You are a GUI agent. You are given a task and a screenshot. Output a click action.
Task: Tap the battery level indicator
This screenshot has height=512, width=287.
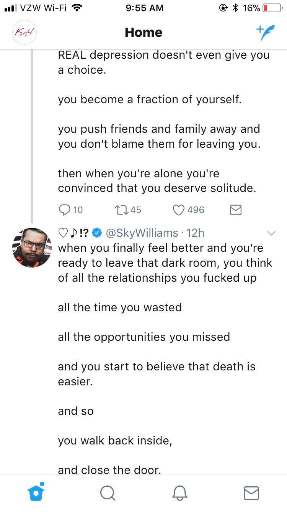[x=270, y=7]
